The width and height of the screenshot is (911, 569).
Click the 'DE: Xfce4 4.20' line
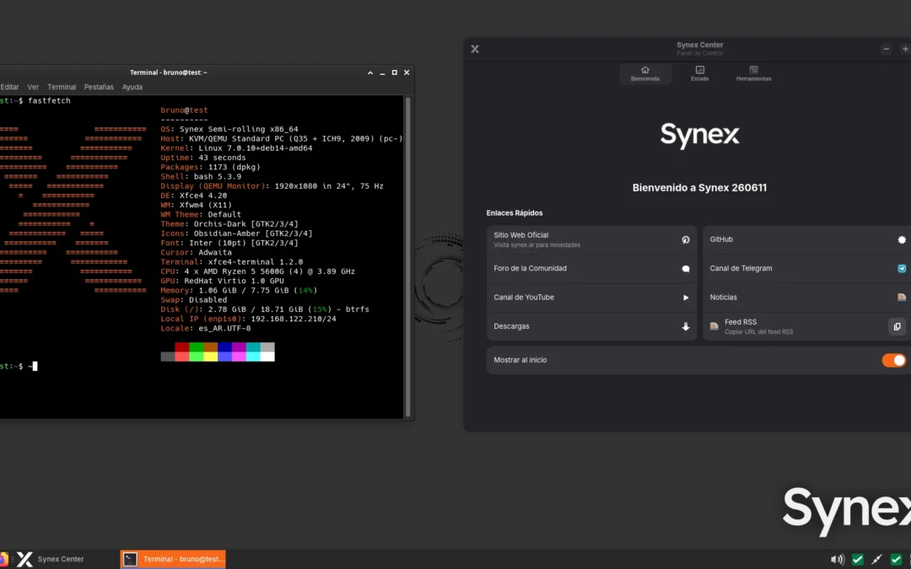193,196
